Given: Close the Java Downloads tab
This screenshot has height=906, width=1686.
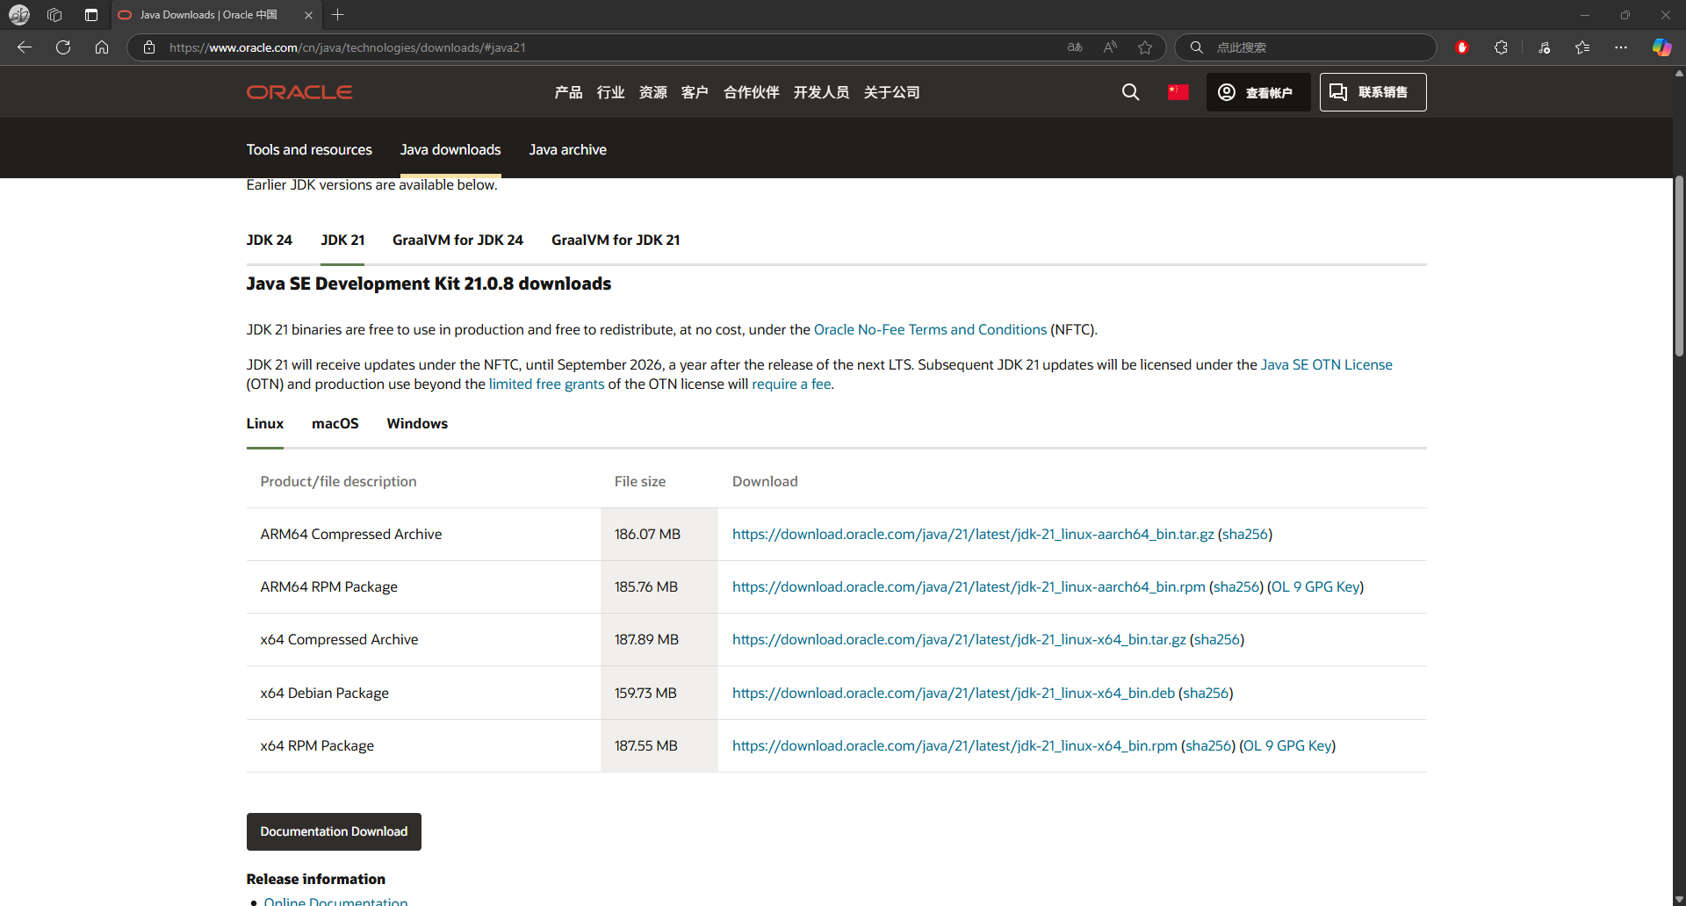Looking at the screenshot, I should tap(308, 15).
